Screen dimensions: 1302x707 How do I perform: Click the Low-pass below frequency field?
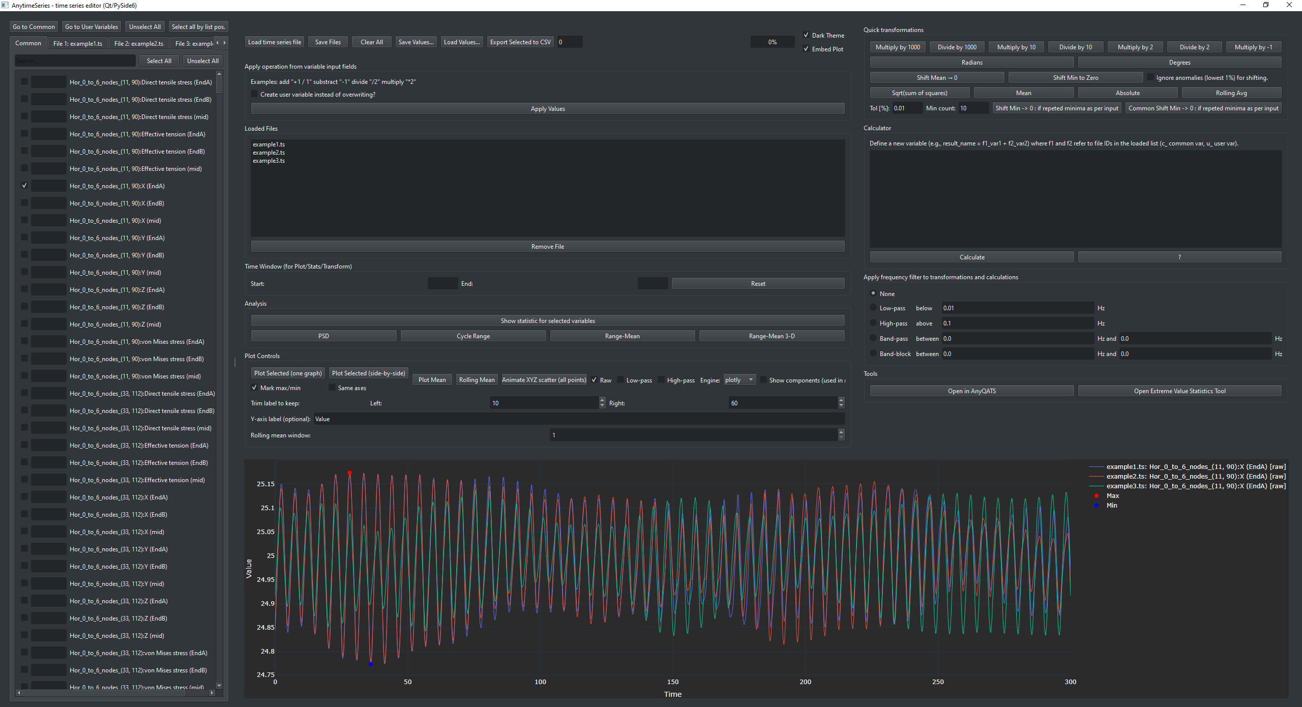click(x=1017, y=308)
